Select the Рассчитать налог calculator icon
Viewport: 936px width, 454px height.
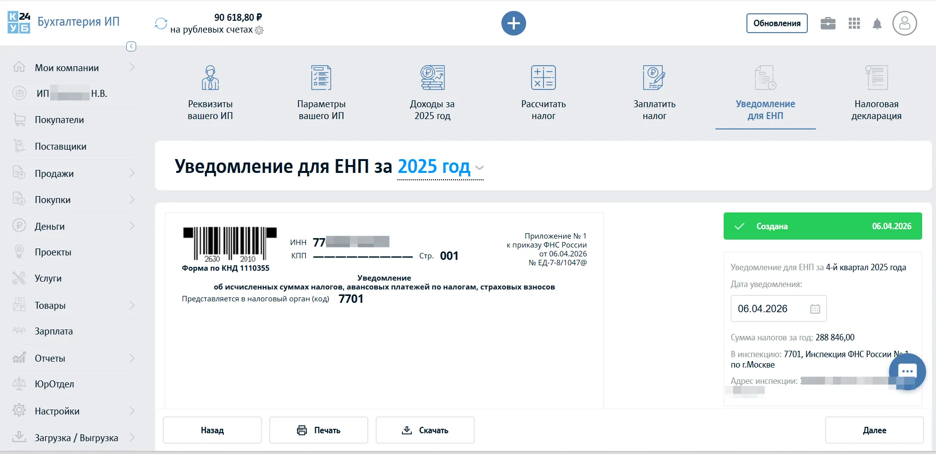point(543,78)
